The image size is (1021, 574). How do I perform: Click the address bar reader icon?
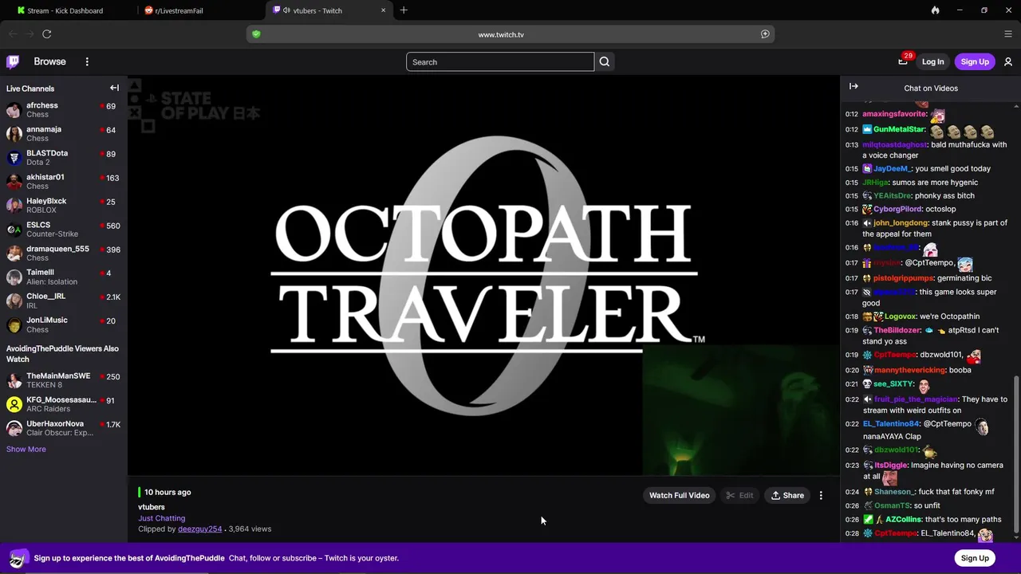click(765, 34)
